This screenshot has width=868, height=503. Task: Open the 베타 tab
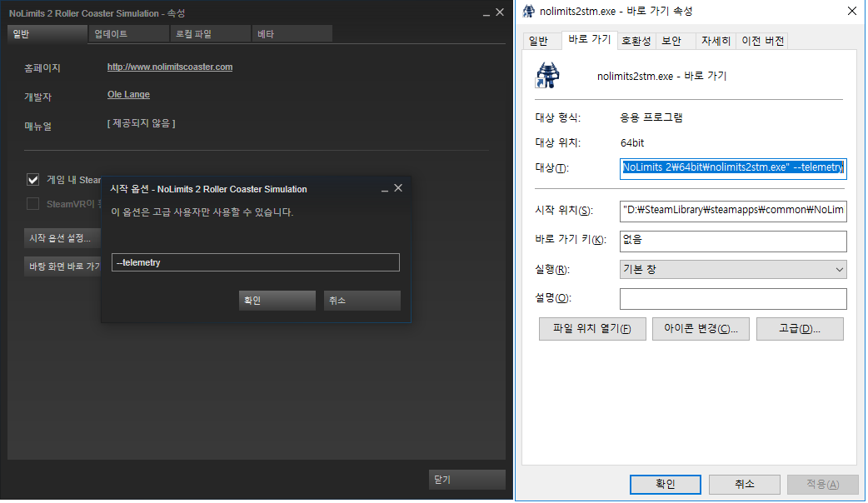(x=292, y=34)
